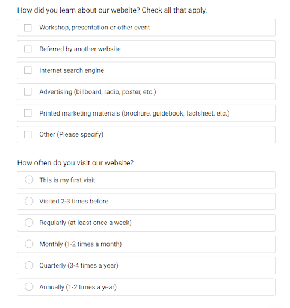Check Advertising (billboard, radio, poster) checkbox
This screenshot has height=308, width=290.
tap(28, 92)
